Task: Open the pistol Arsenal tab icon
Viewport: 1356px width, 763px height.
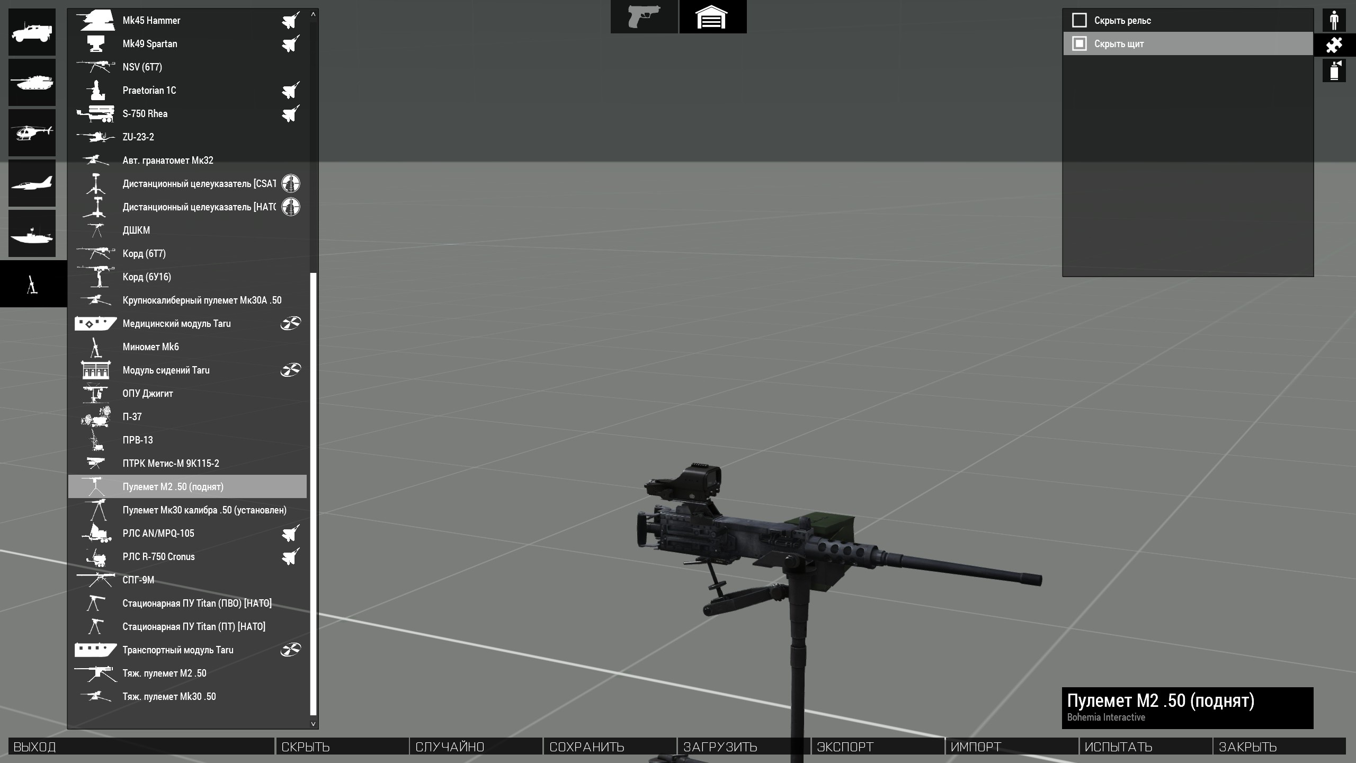Action: (644, 17)
